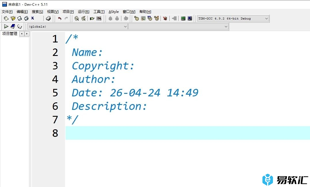Open project options puzzle icon

pyautogui.click(x=126, y=18)
